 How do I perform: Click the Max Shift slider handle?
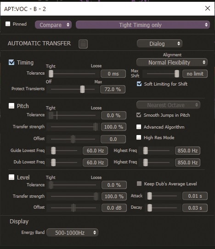177,74
